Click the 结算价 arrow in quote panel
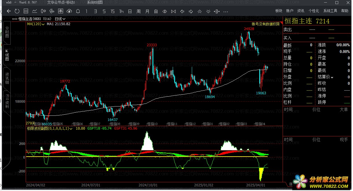353x191 pixels. pos(332,77)
